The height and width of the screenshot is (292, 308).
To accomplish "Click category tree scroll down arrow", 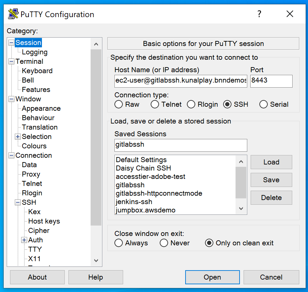I will pyautogui.click(x=96, y=260).
